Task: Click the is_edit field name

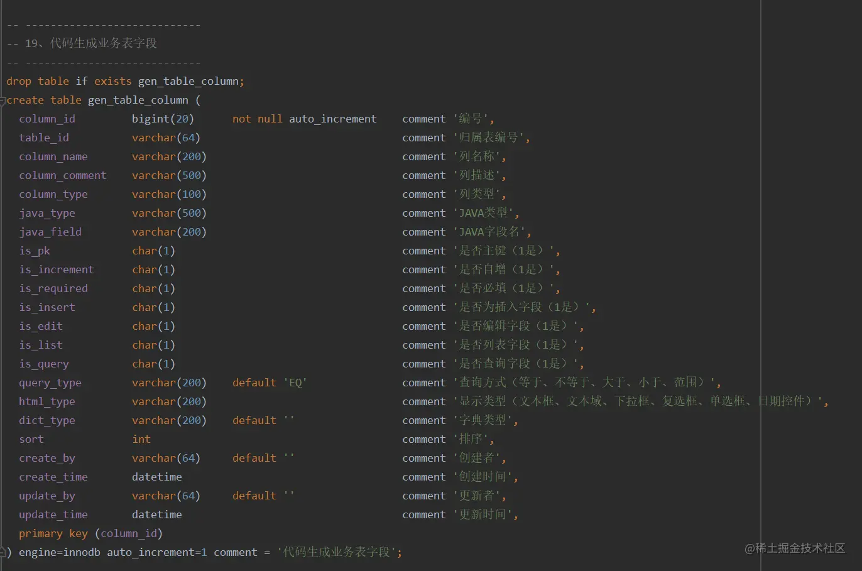Action: (41, 327)
